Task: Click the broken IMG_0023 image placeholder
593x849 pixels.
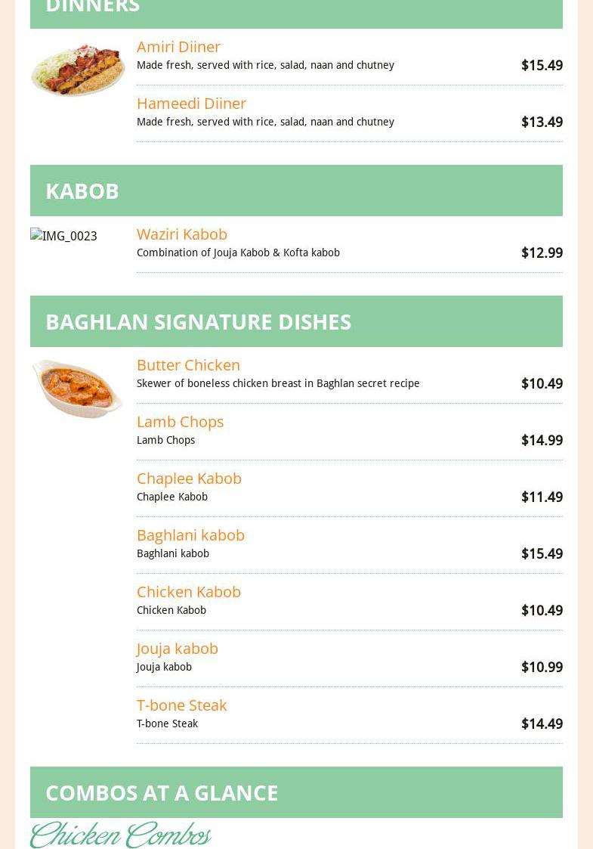Action: click(64, 236)
